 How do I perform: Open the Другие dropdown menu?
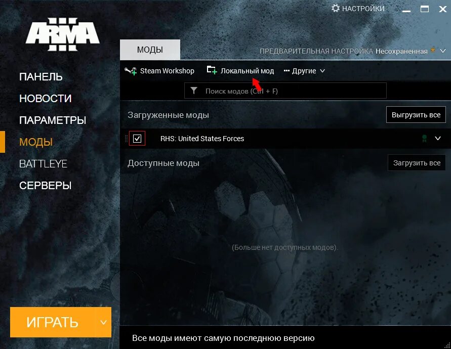coord(304,71)
